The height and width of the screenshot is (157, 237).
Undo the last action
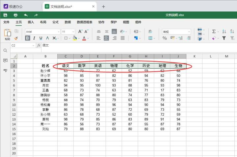point(26,15)
